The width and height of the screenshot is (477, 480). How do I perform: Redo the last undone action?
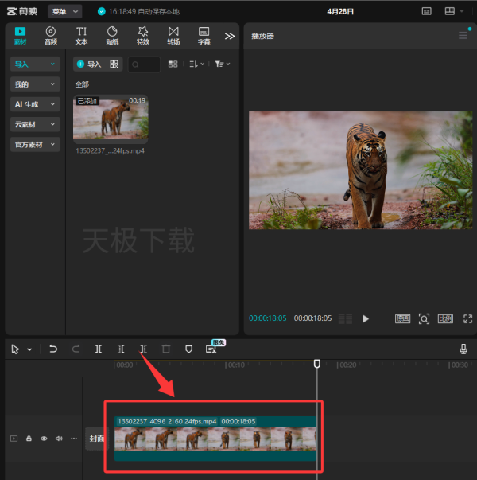tap(76, 349)
